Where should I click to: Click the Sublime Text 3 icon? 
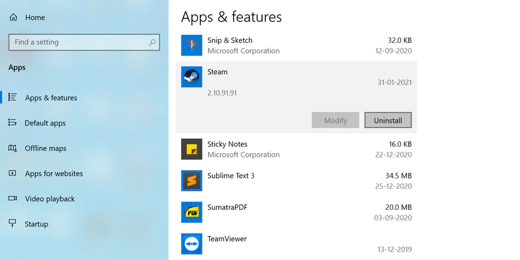192,181
